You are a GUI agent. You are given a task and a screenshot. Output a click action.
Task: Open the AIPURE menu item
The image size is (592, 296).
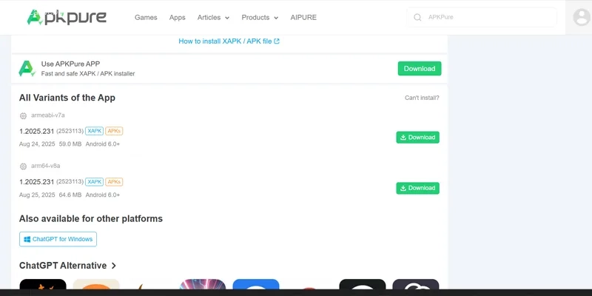coord(303,17)
